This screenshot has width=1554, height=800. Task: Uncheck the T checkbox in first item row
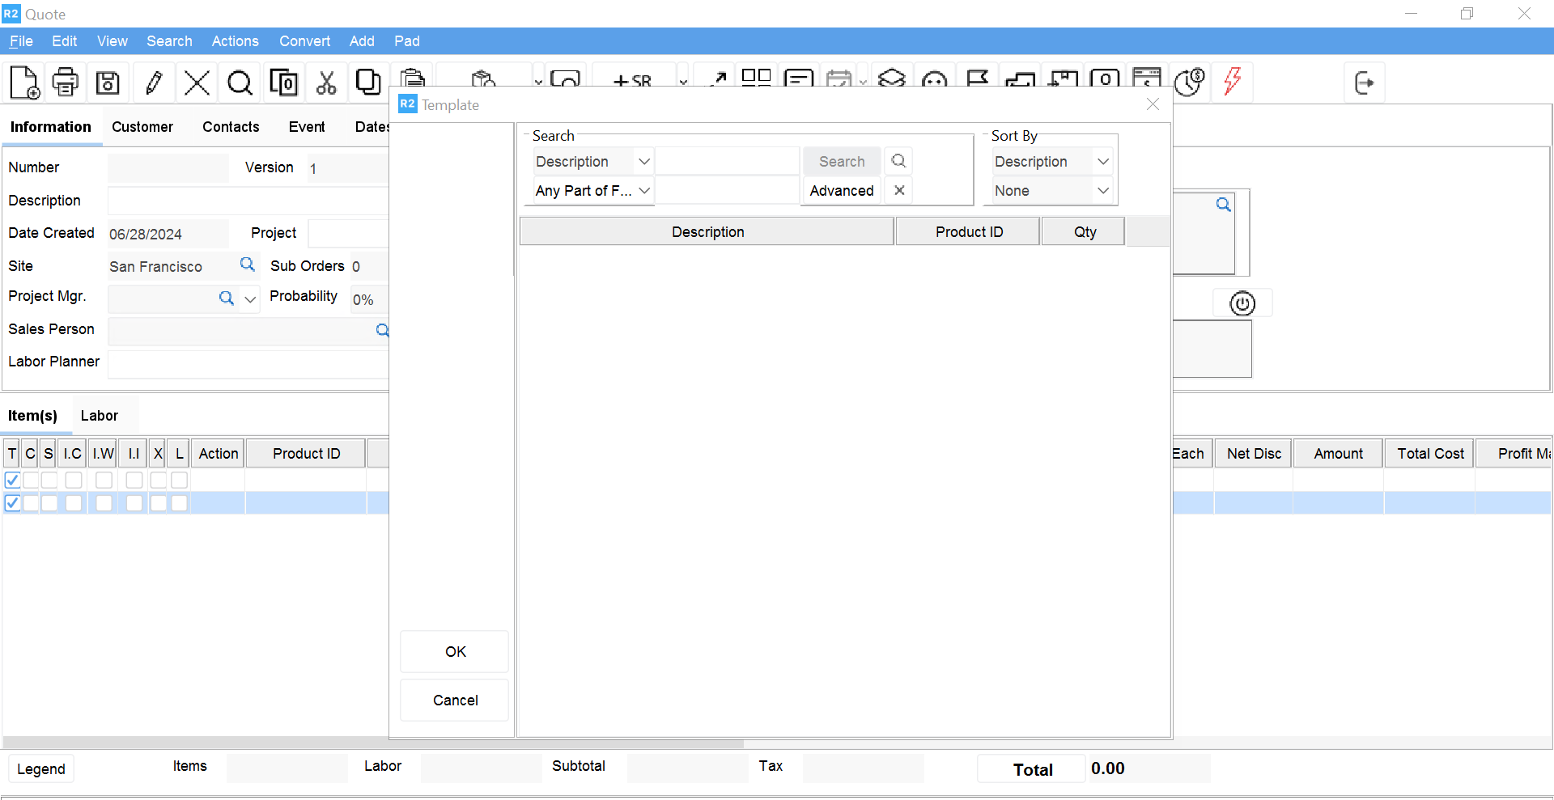pyautogui.click(x=13, y=480)
